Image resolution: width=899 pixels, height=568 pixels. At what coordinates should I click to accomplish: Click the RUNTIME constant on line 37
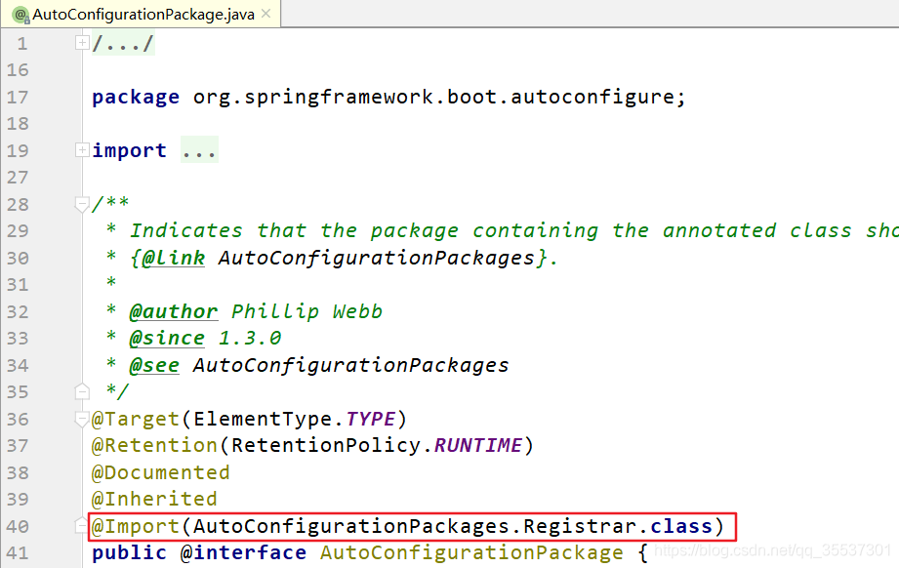[x=477, y=445]
